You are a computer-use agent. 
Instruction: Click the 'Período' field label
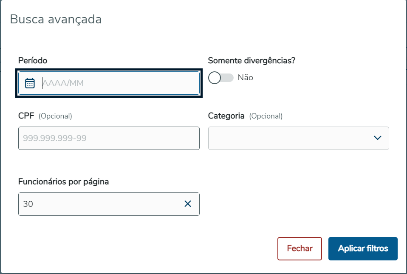click(x=33, y=61)
